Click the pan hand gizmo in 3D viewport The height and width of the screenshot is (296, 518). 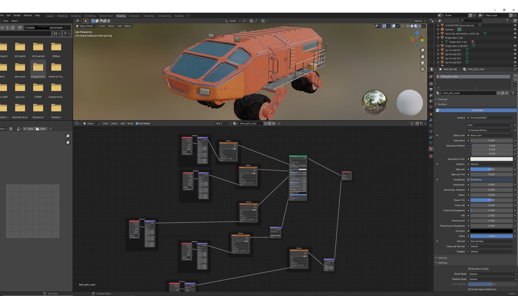coord(422,56)
